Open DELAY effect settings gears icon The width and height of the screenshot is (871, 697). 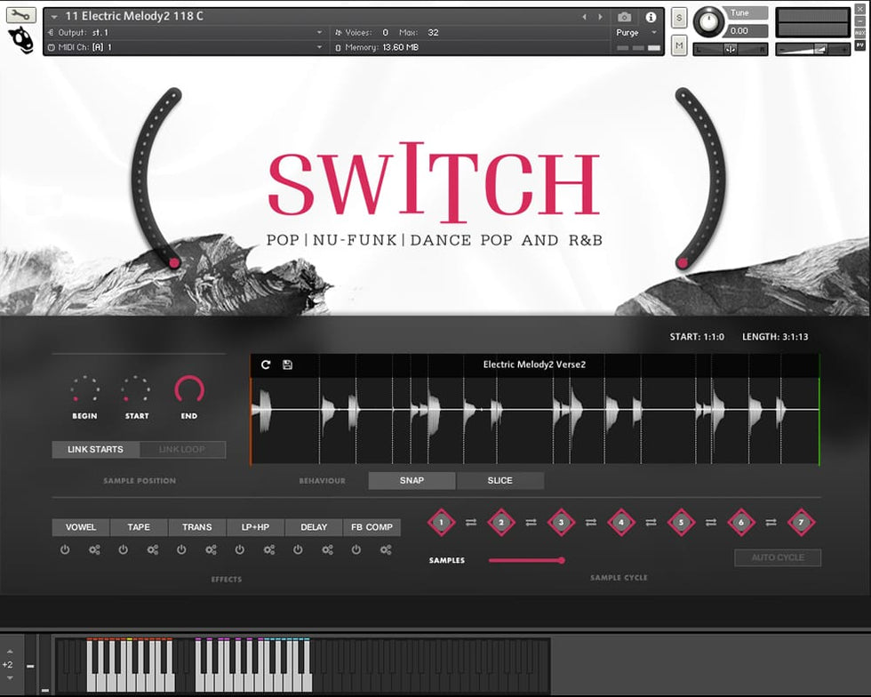[327, 550]
